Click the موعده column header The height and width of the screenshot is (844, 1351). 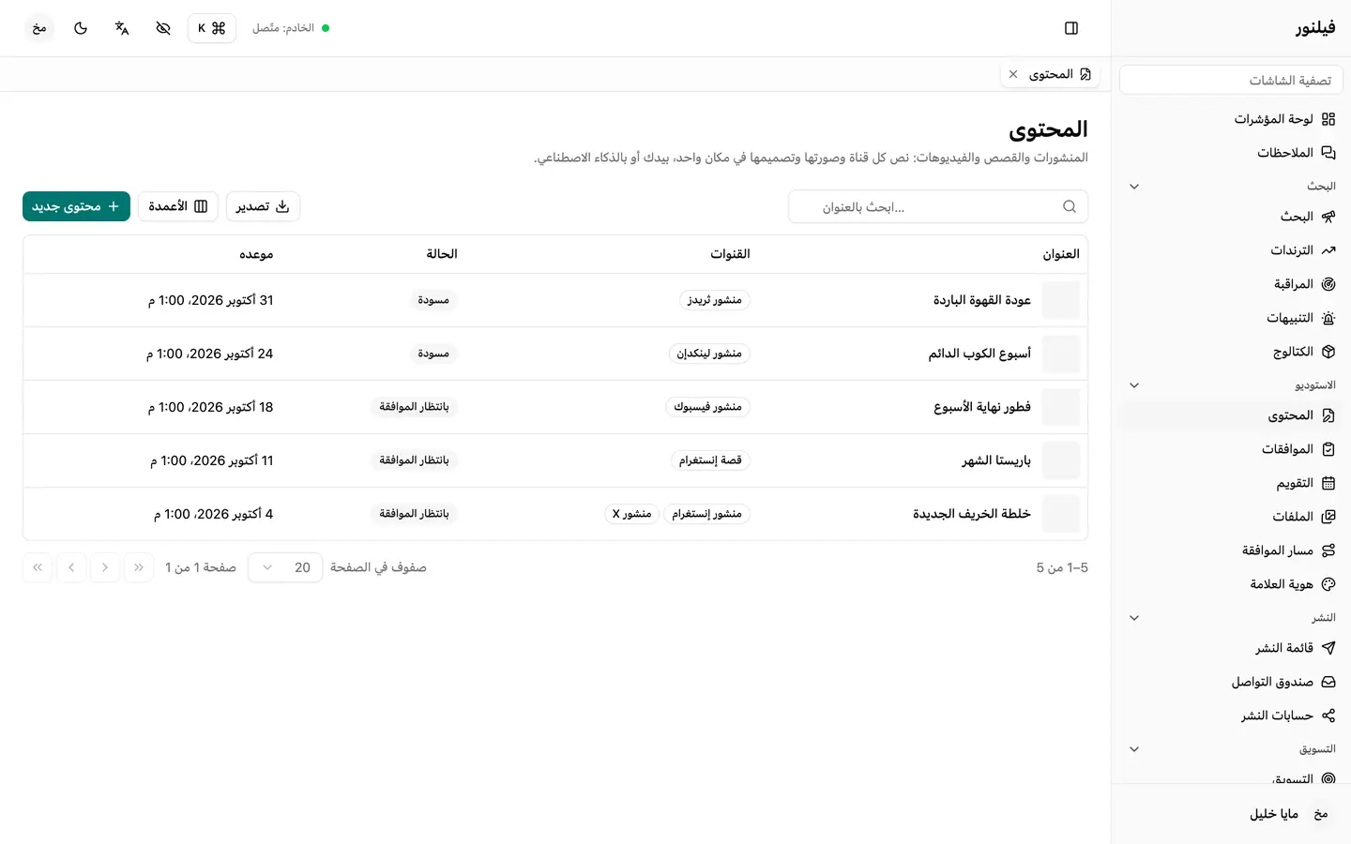click(256, 254)
